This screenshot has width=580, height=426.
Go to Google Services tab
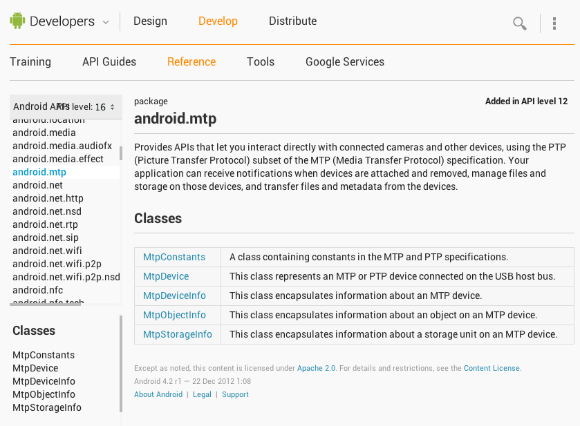pyautogui.click(x=345, y=61)
